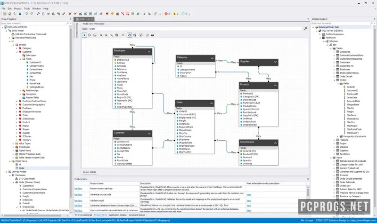
Task: Switch to Application Output tab
Action: tap(117, 215)
